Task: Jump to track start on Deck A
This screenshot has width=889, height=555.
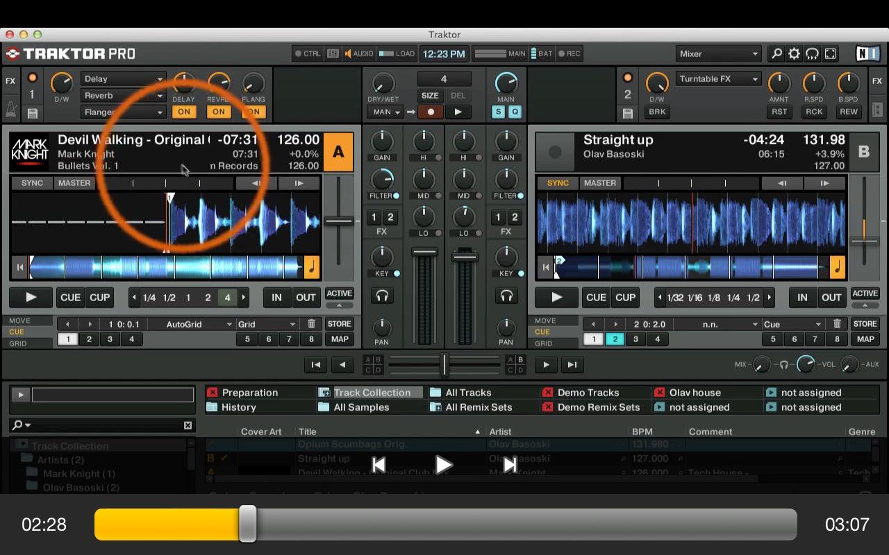Action: point(20,267)
